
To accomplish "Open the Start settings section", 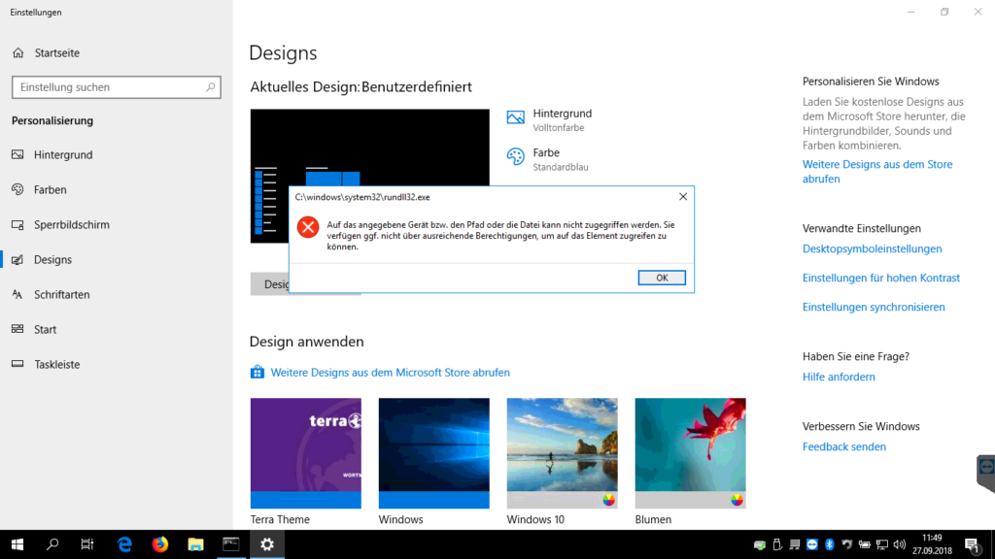I will (x=45, y=330).
